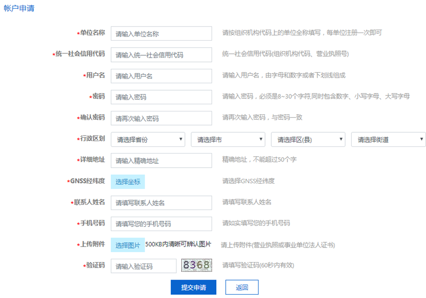Screen dimensions: 426x298
Task: Click the 联系人姓名 text field
Action: point(161,203)
